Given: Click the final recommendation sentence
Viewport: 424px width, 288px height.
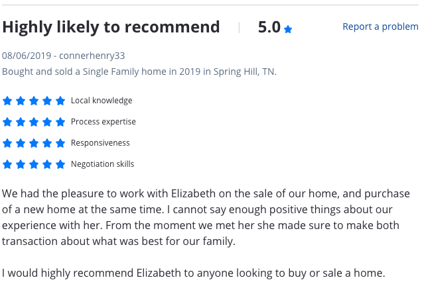Looking at the screenshot, I should click(x=193, y=273).
